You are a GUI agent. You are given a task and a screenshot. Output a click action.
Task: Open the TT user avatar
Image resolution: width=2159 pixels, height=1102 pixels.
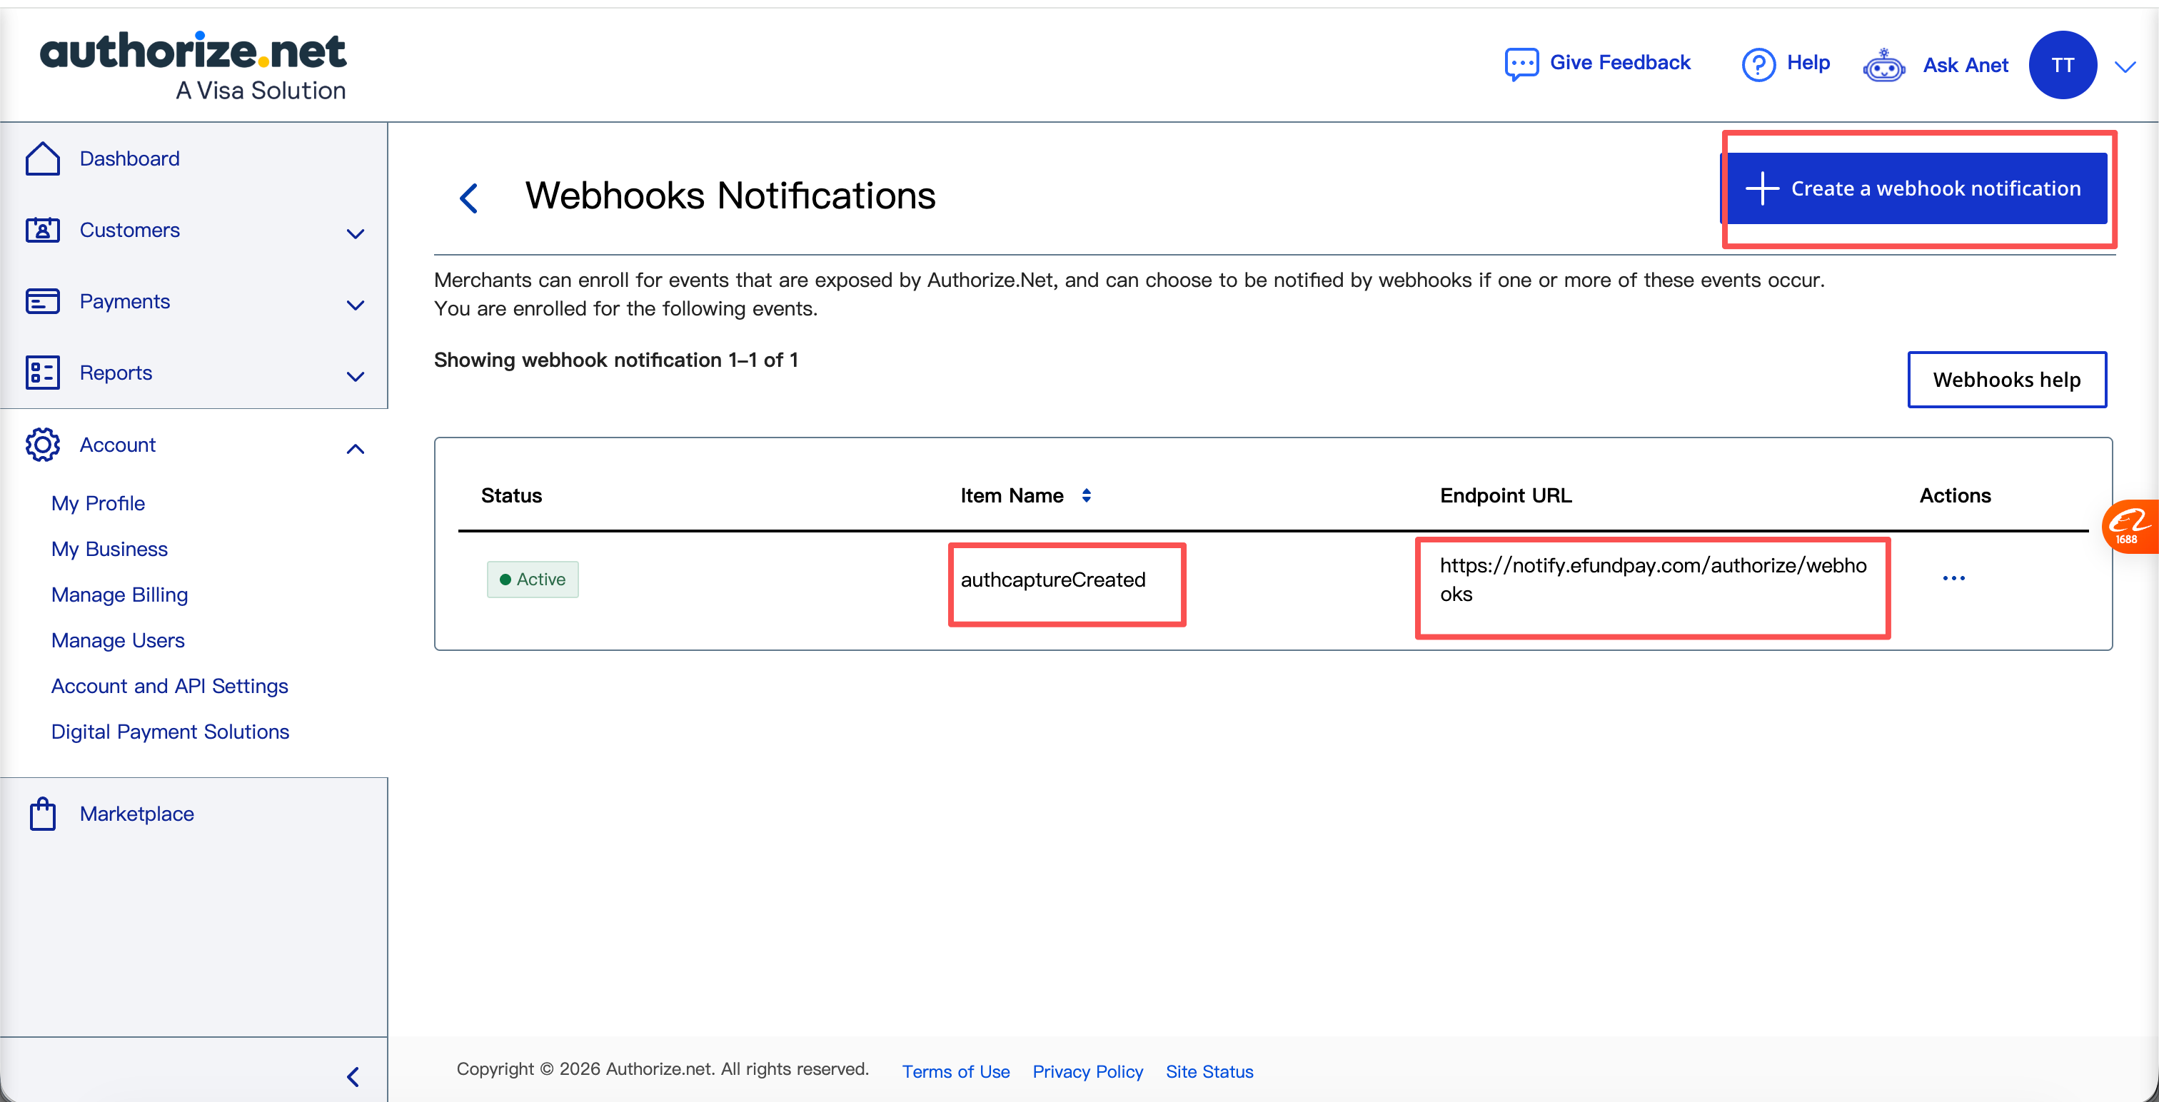coord(2063,64)
